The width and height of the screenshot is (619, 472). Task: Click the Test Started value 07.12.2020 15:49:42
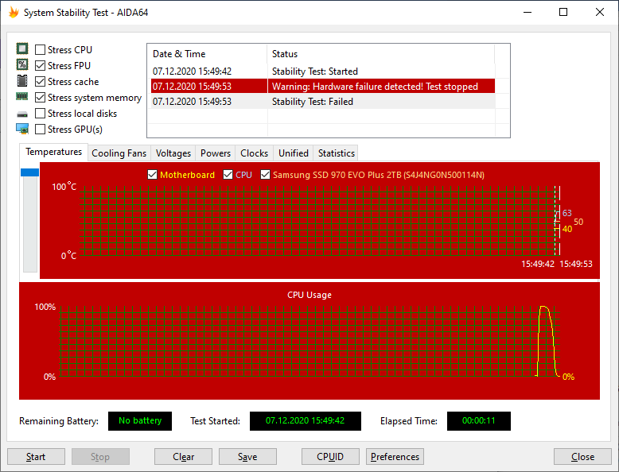[x=306, y=420]
